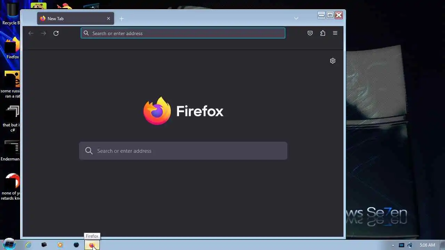Viewport: 445px width, 250px height.
Task: Go forward using the forward arrow
Action: 43,33
